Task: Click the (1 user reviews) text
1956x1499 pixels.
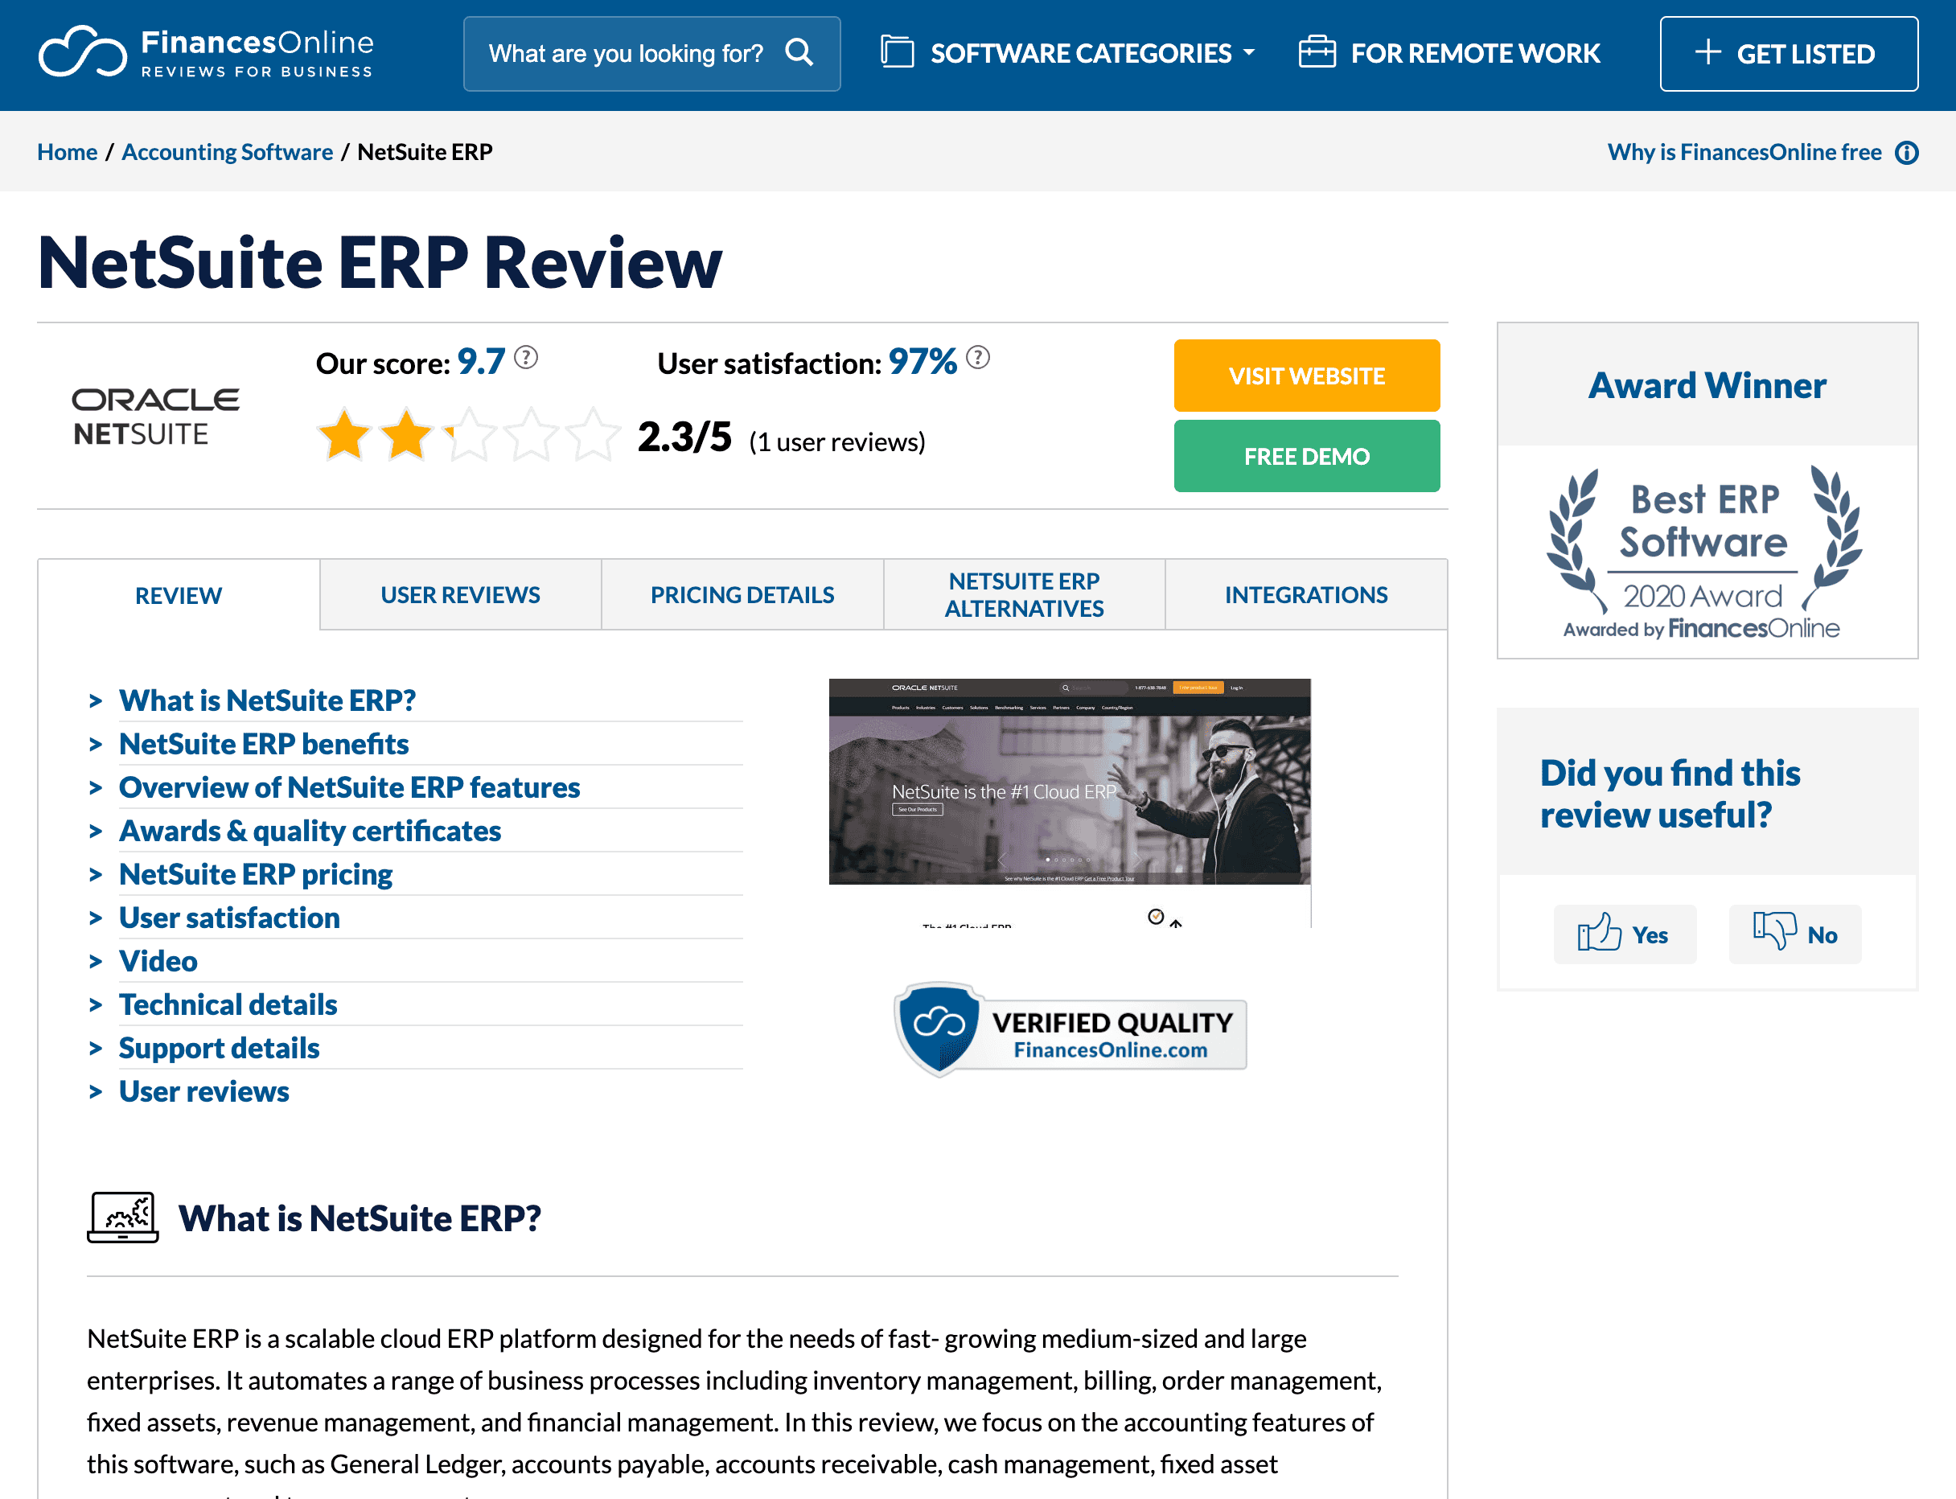Action: pos(837,442)
